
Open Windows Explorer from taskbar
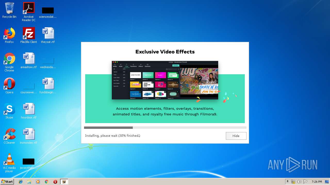point(29,182)
